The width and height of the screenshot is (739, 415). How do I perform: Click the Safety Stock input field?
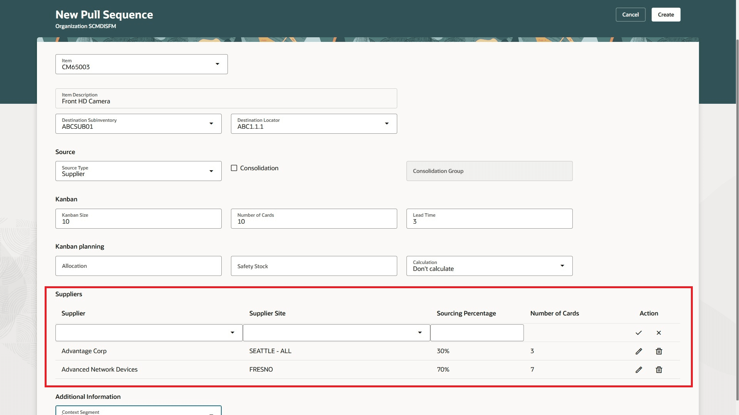coord(314,266)
